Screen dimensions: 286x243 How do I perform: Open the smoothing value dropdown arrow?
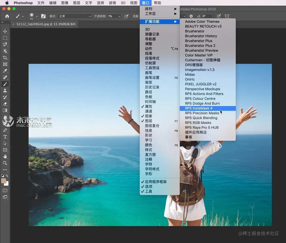(184, 16)
